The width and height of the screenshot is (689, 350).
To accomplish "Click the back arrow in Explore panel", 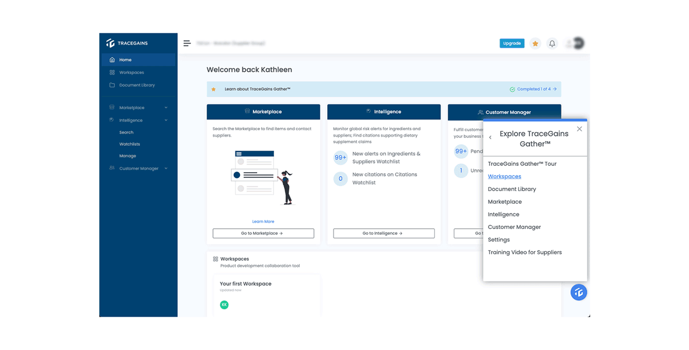I will [490, 138].
